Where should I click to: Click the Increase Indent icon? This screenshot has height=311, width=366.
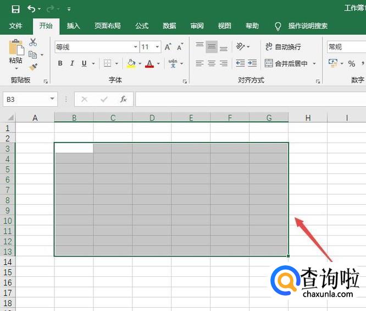[x=252, y=63]
